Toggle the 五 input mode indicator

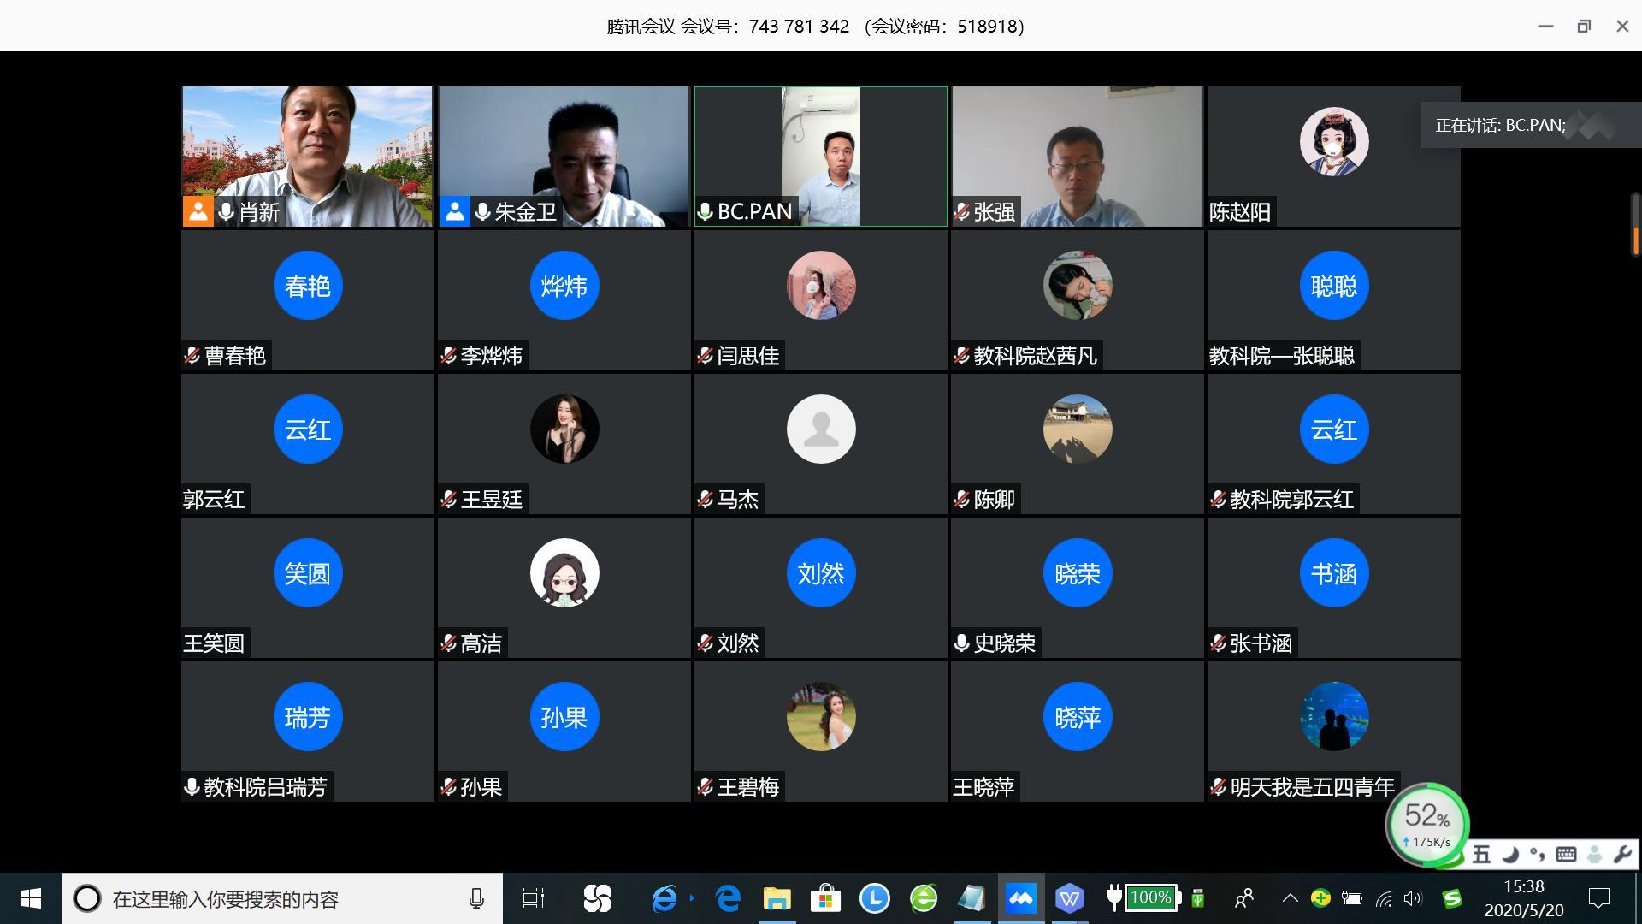1481,854
